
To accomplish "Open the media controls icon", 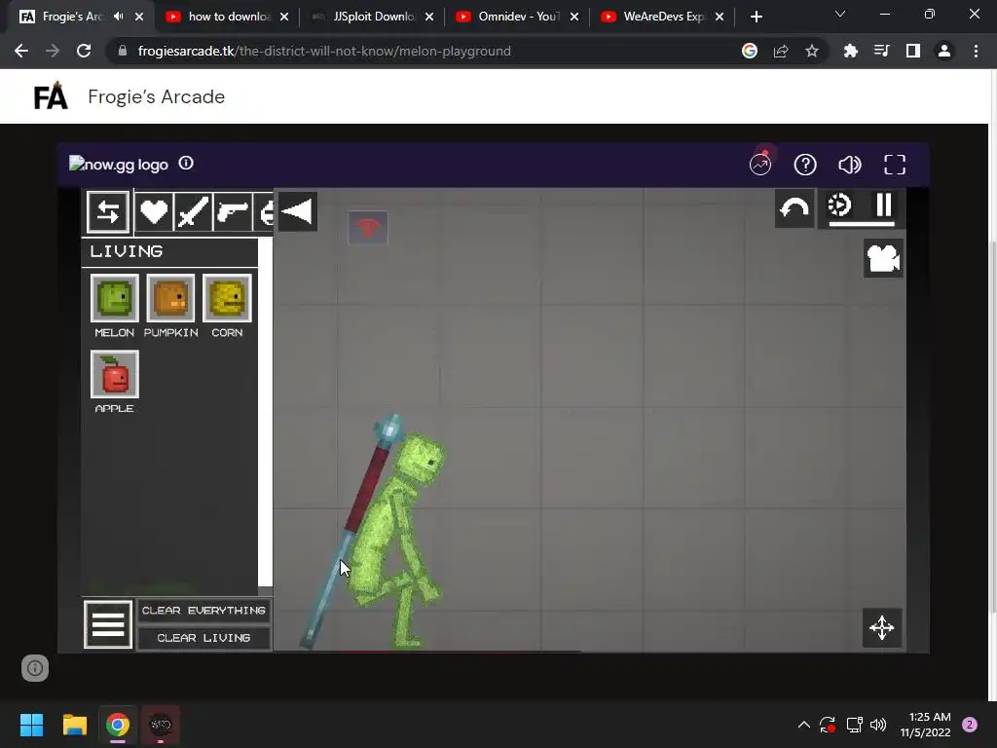I will coord(882,51).
